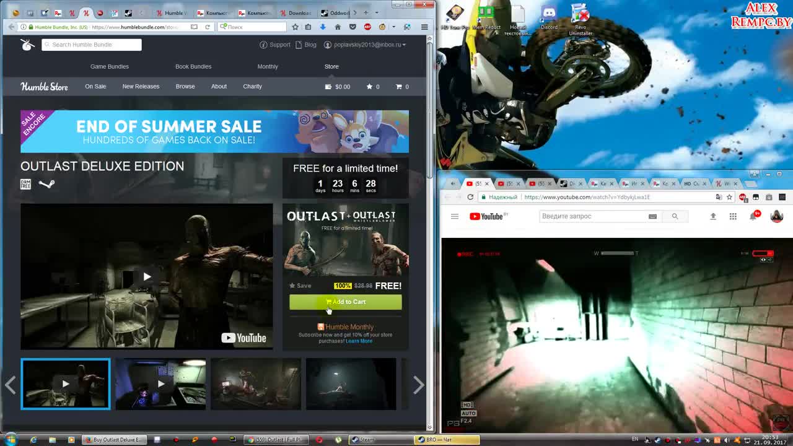Open Firefox hamburger menu
793x446 pixels.
click(424, 27)
